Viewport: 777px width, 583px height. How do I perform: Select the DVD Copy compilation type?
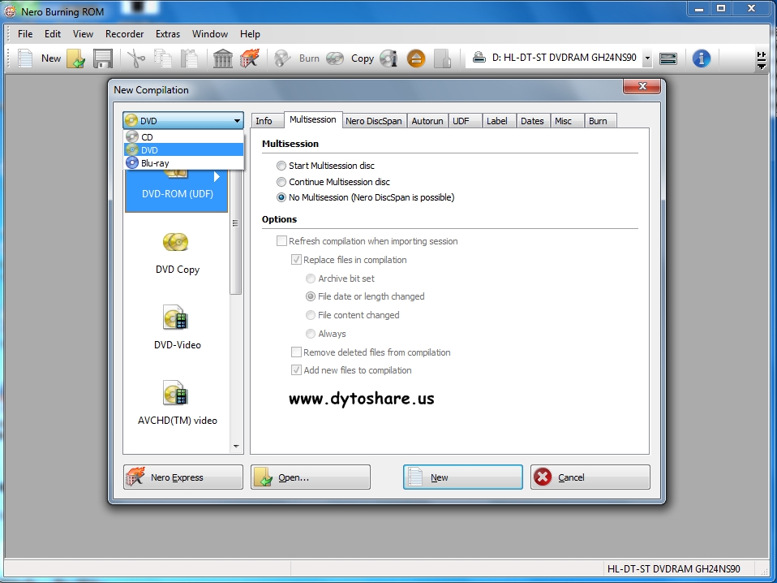[x=177, y=253]
